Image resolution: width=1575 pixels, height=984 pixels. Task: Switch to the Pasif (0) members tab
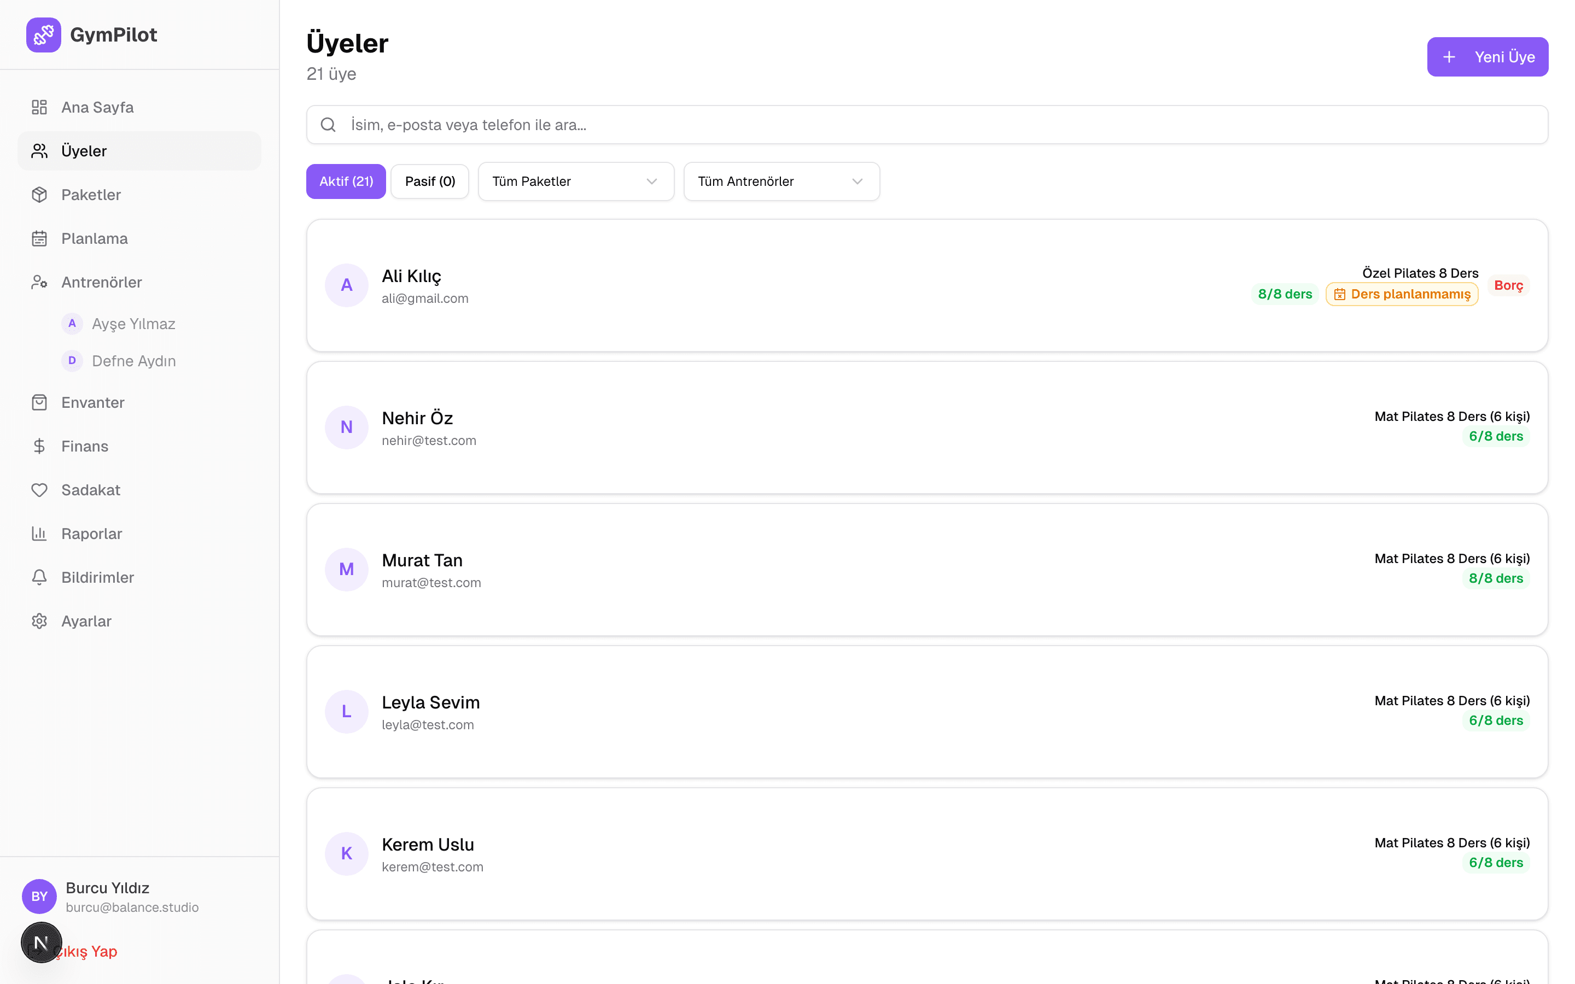[429, 181]
